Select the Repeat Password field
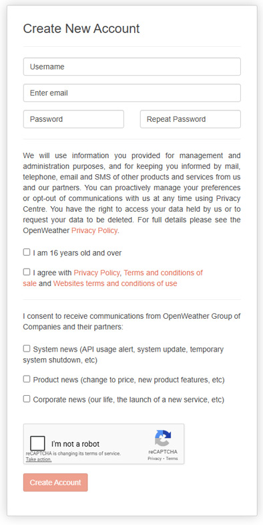 (190, 119)
